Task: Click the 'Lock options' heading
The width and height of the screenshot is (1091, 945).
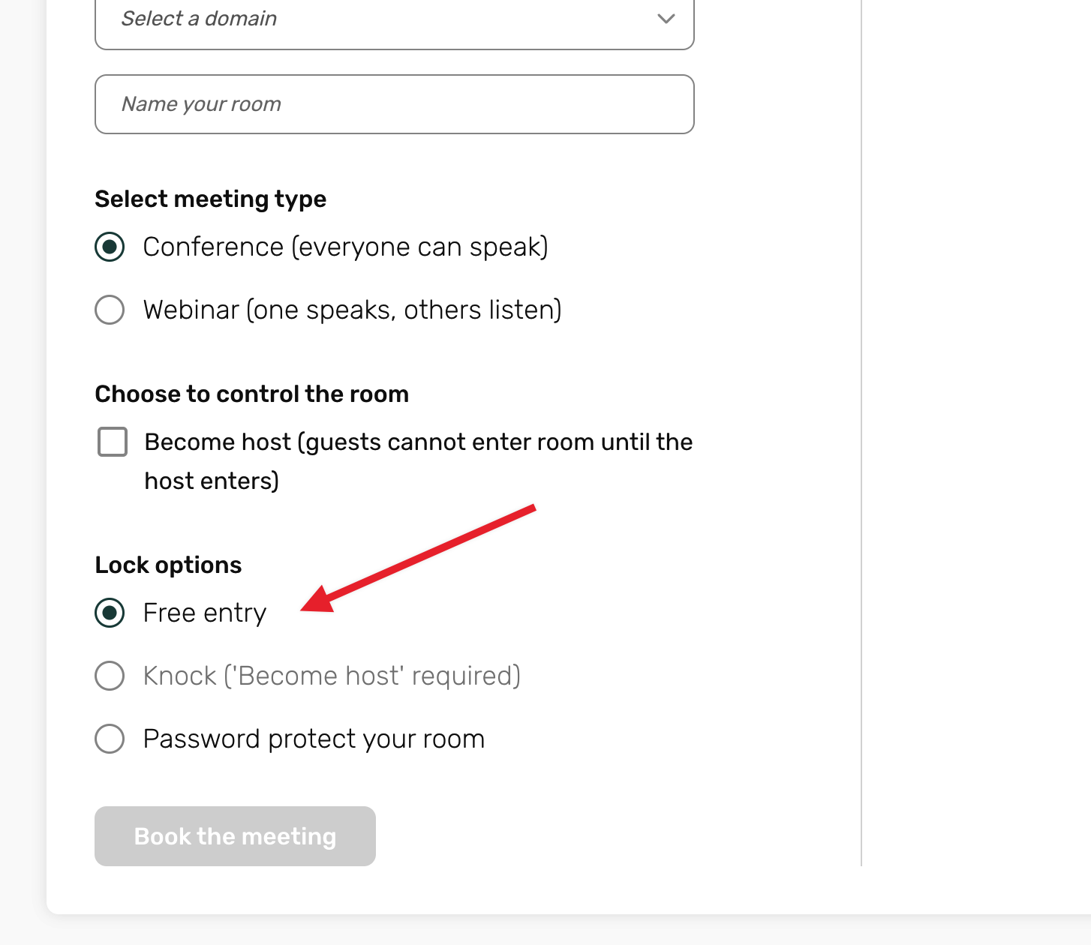Action: tap(168, 565)
